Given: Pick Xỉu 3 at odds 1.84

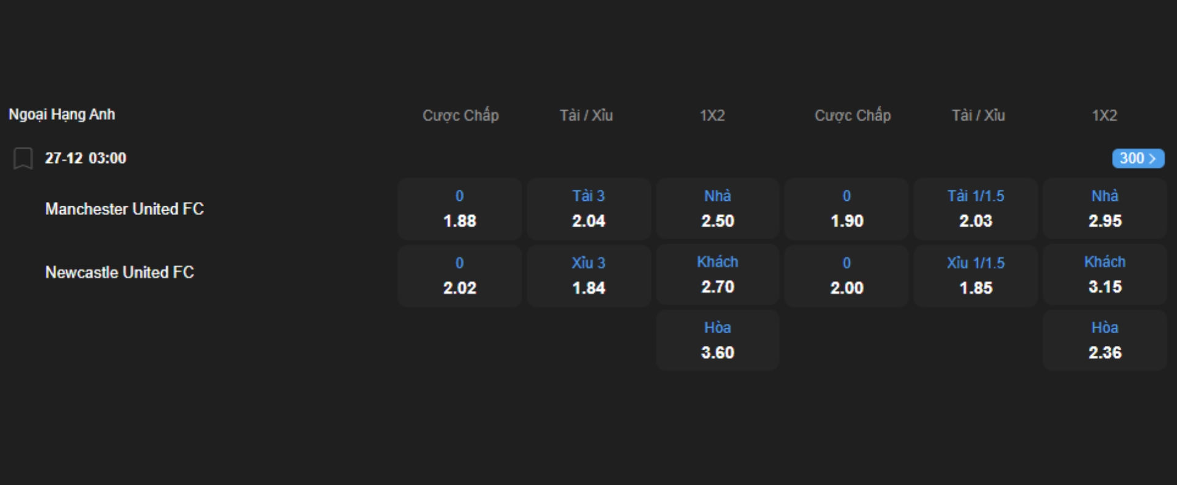Looking at the screenshot, I should pos(588,276).
